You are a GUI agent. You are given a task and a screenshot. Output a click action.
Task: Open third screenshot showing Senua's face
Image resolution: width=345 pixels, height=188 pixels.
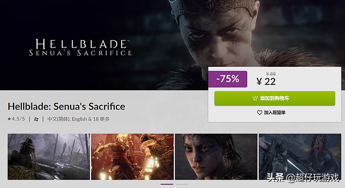pyautogui.click(x=216, y=157)
